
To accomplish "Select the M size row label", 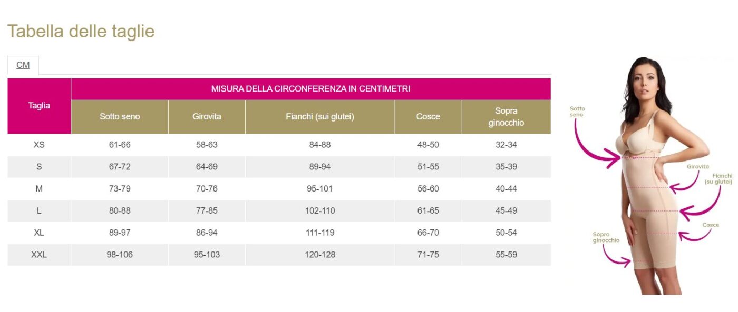I will (39, 189).
